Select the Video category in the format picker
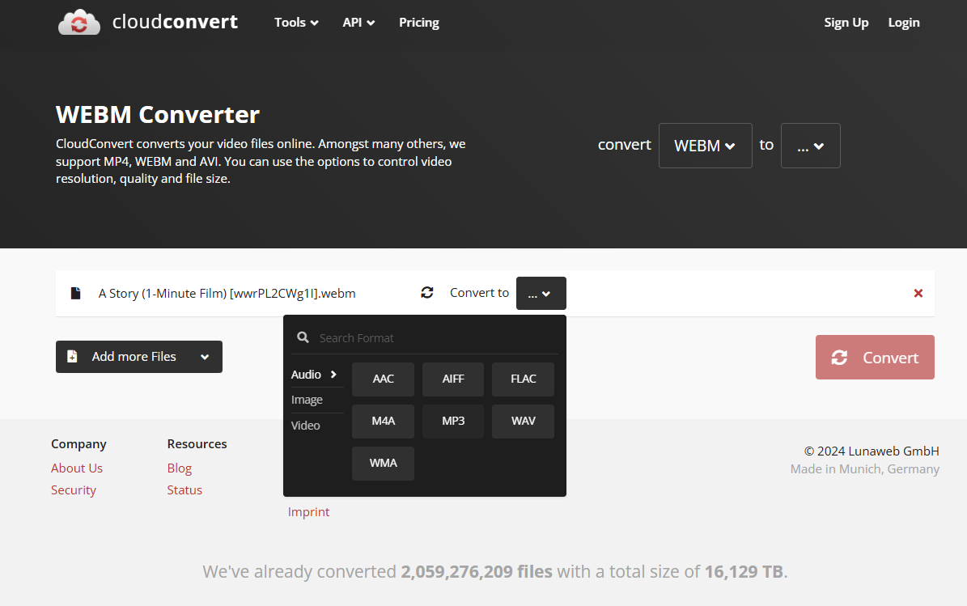The image size is (967, 606). tap(305, 425)
